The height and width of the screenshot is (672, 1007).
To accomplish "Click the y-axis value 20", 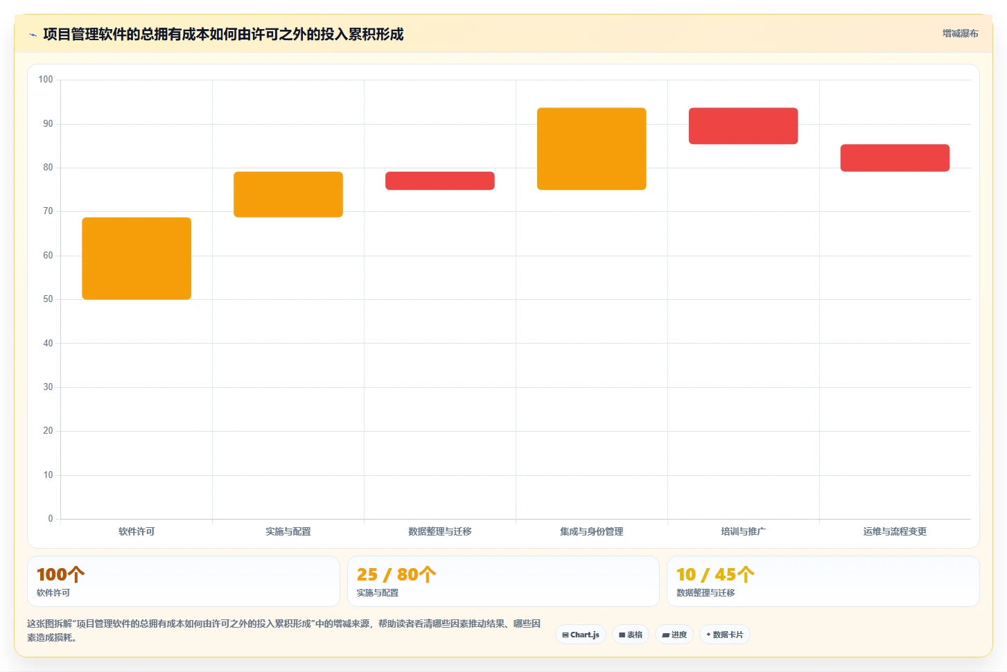I will coord(48,431).
